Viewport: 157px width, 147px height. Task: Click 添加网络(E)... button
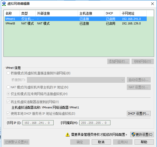pos(118,61)
